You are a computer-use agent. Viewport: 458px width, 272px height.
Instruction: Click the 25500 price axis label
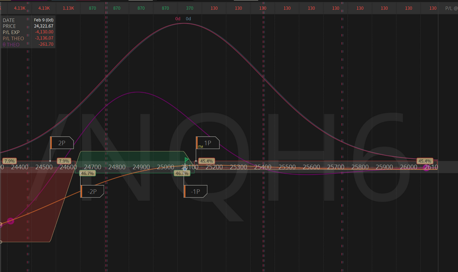click(x=287, y=167)
